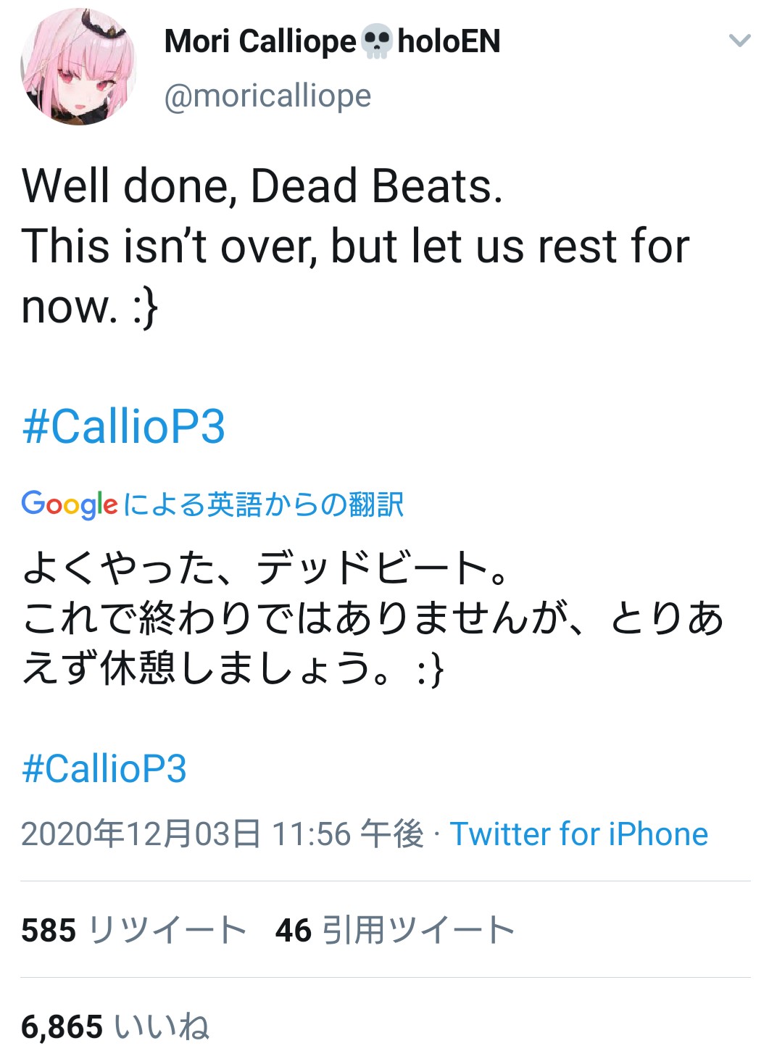View the 585 リツイート retweets list

point(134,930)
